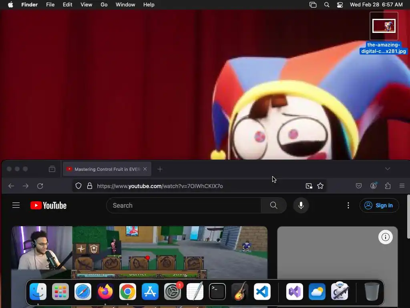Open Stage Manager icon in menu bar
Image resolution: width=410 pixels, height=308 pixels.
[x=313, y=5]
